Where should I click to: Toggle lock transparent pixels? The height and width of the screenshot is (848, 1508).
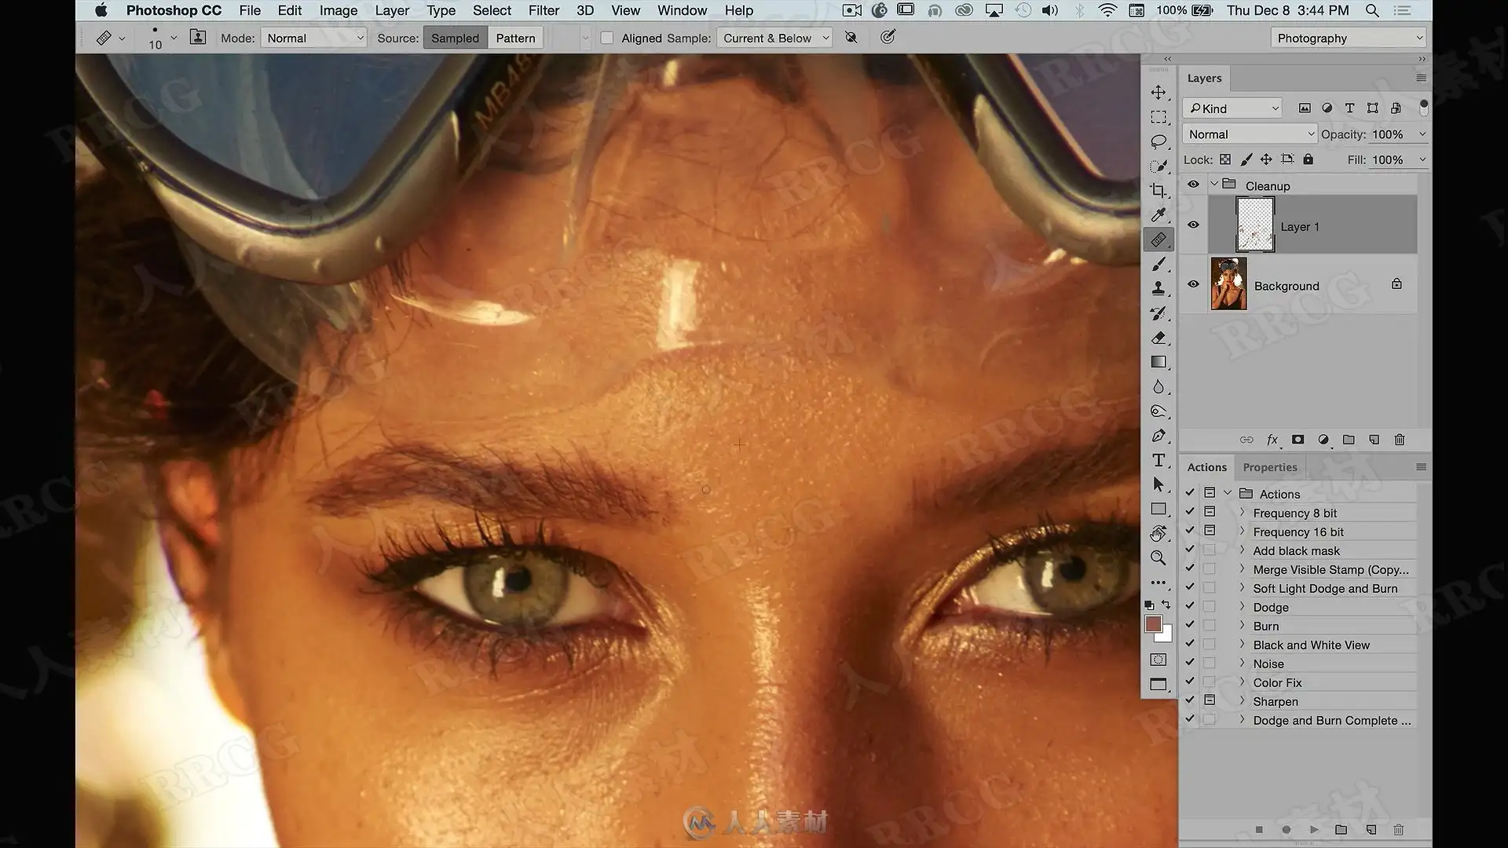(1225, 159)
